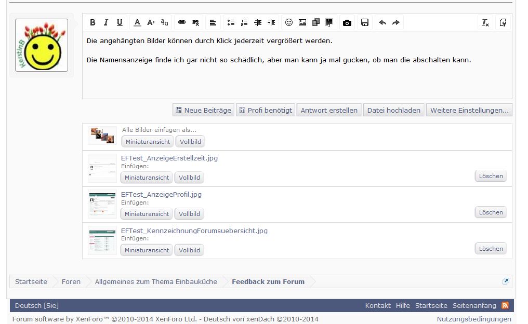Apply italic formatting
528x324 pixels.
click(x=106, y=22)
